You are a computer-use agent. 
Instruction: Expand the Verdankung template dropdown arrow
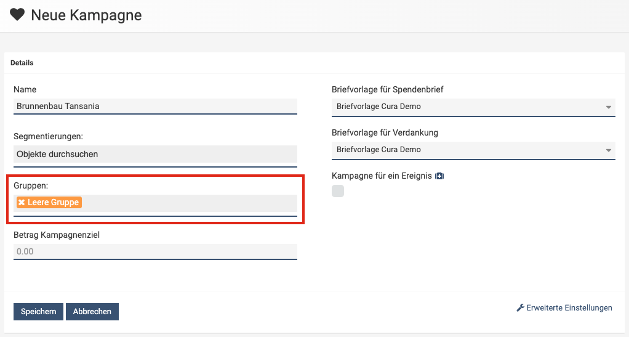click(609, 150)
